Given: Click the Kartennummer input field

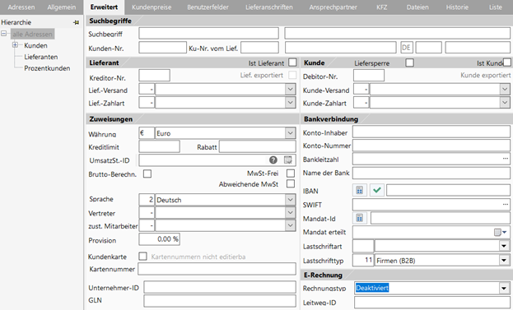Looking at the screenshot, I should pyautogui.click(x=217, y=269).
